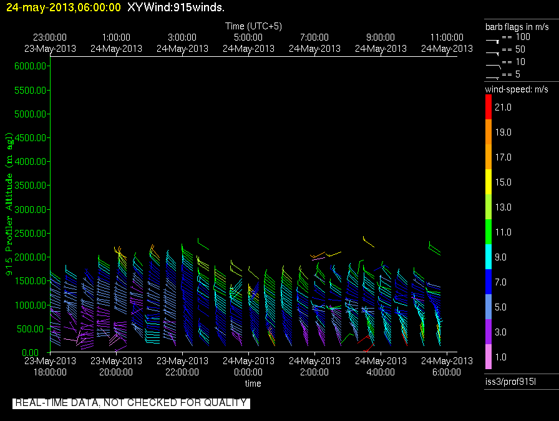Click the '915 Profiler Altitude (m agl)' axis label

pos(9,204)
